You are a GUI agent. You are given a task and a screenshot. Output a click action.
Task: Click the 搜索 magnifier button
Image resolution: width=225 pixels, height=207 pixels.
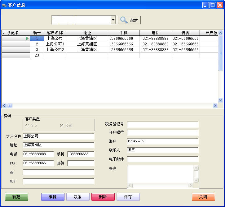[x=129, y=20]
